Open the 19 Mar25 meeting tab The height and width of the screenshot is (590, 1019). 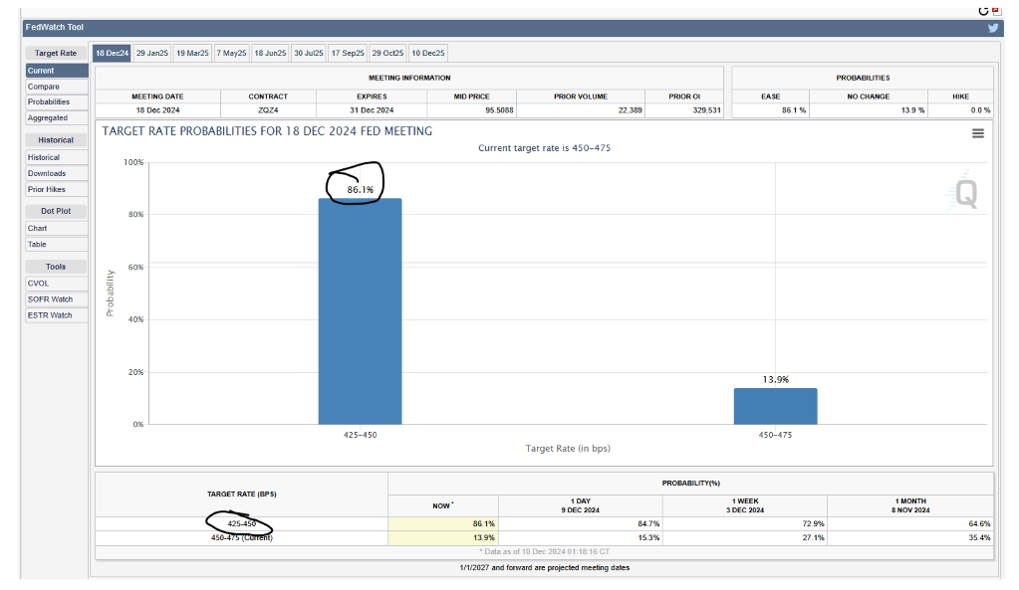click(x=192, y=53)
